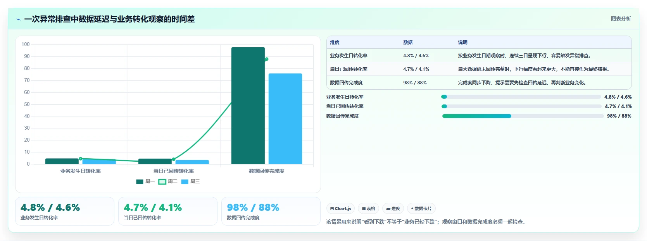Click the 当日已回传转化率 progress bar
The height and width of the screenshot is (241, 647).
tap(521, 106)
